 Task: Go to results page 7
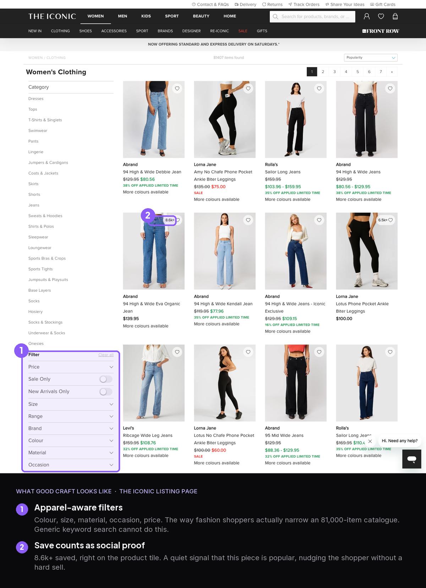(x=381, y=72)
